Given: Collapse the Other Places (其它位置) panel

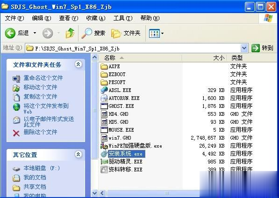Looking at the screenshot, I should pyautogui.click(x=79, y=154).
